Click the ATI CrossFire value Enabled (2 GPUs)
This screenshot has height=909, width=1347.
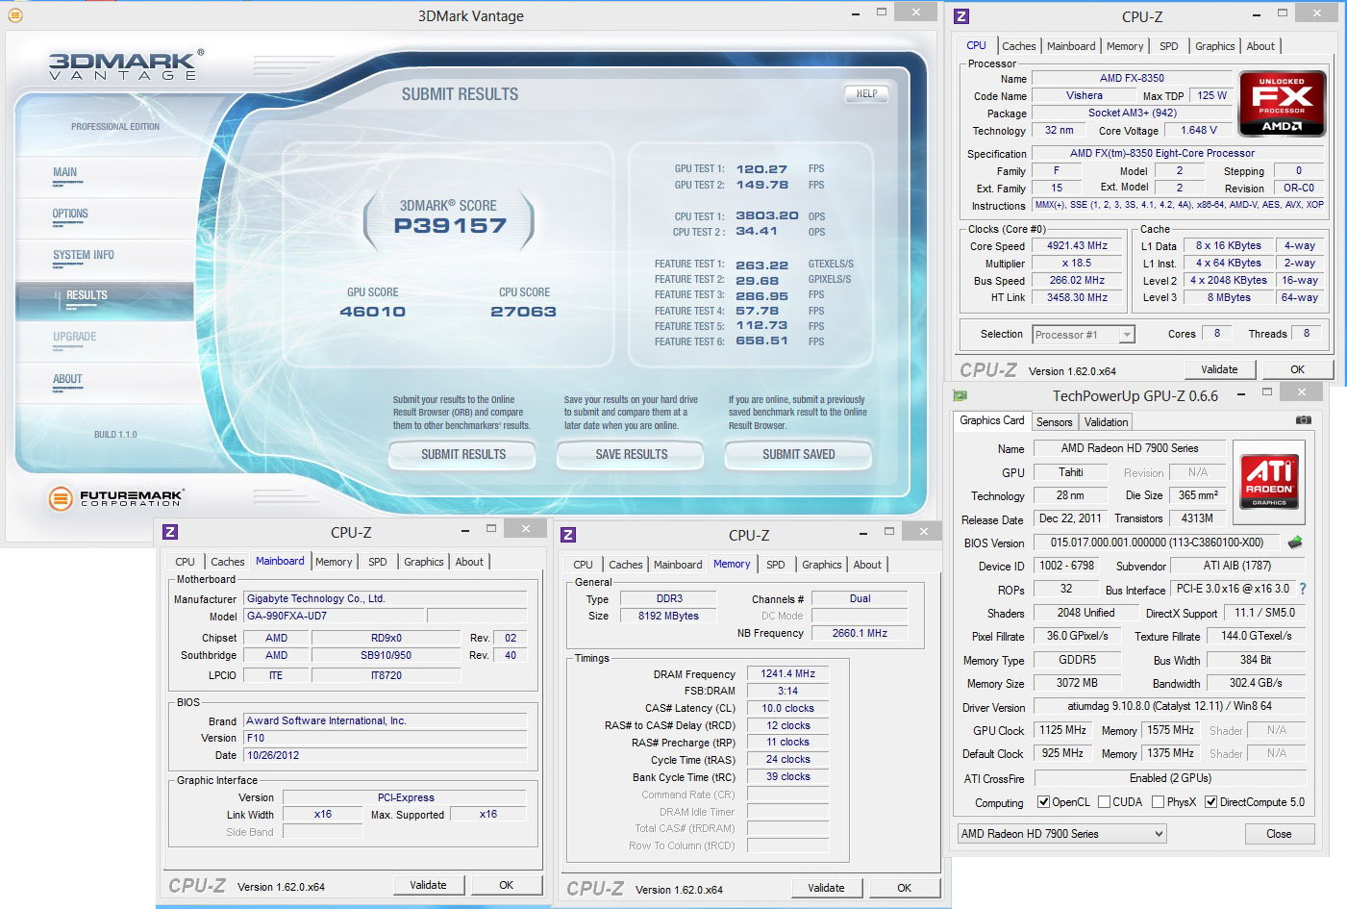tap(1170, 778)
